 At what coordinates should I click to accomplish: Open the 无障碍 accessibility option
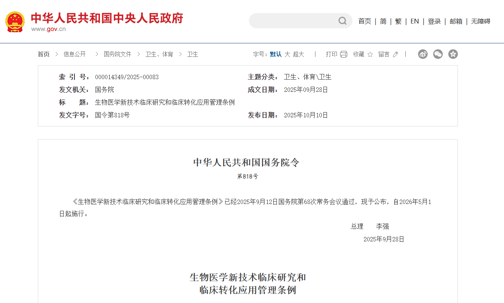pyautogui.click(x=481, y=21)
